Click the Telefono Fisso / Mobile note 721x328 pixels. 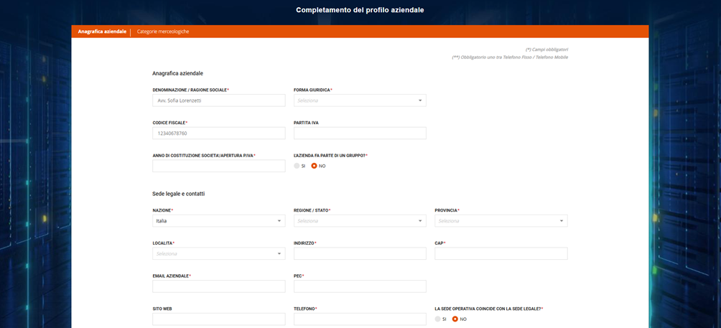(510, 57)
